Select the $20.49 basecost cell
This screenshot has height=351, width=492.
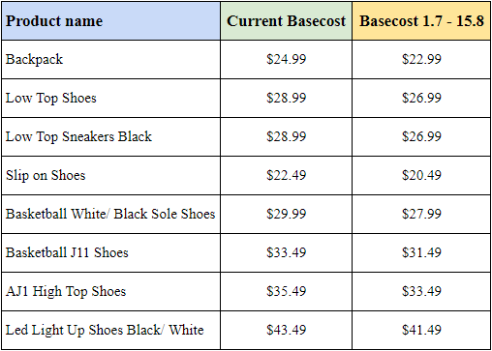click(x=421, y=176)
